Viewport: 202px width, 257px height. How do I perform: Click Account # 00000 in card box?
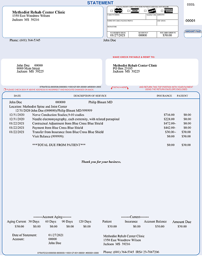(x=143, y=35)
